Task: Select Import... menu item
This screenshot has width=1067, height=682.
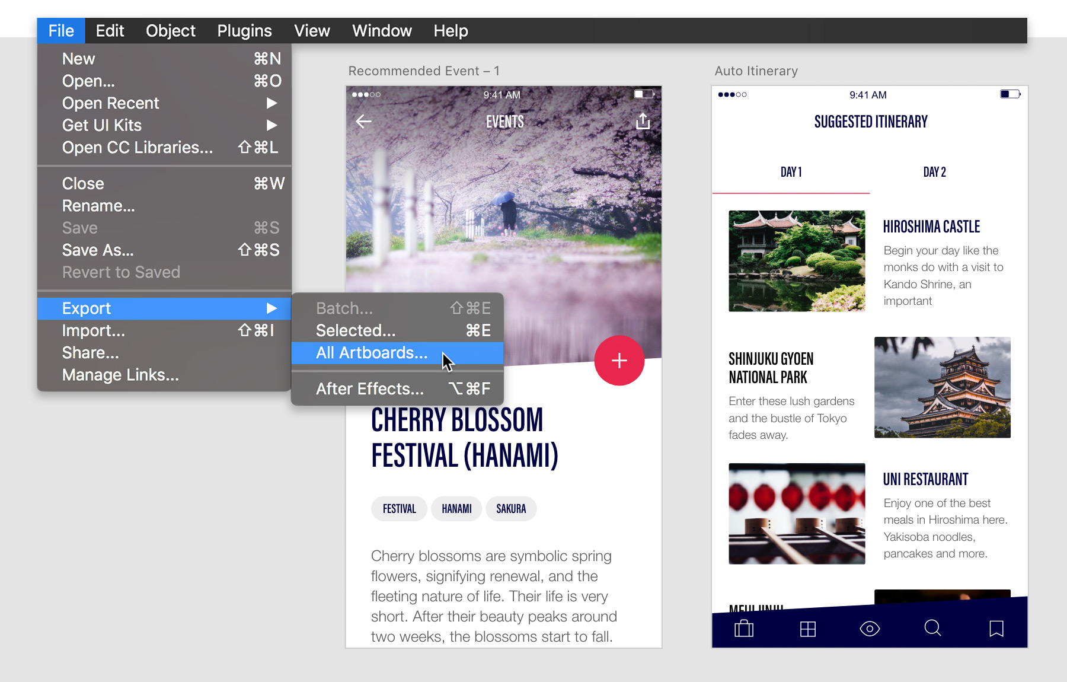Action: coord(164,330)
